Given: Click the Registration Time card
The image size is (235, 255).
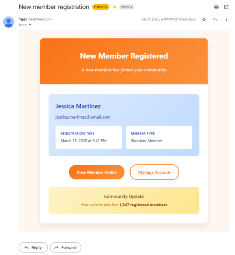Looking at the screenshot, I should pyautogui.click(x=88, y=137).
